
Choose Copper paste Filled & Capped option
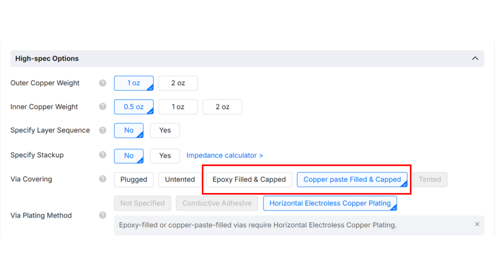coord(352,180)
